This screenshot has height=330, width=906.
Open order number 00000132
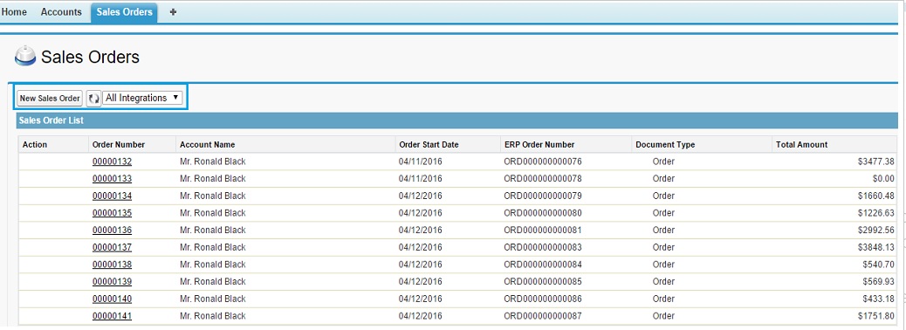point(112,162)
